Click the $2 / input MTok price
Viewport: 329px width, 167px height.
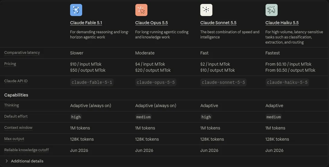[215, 64]
